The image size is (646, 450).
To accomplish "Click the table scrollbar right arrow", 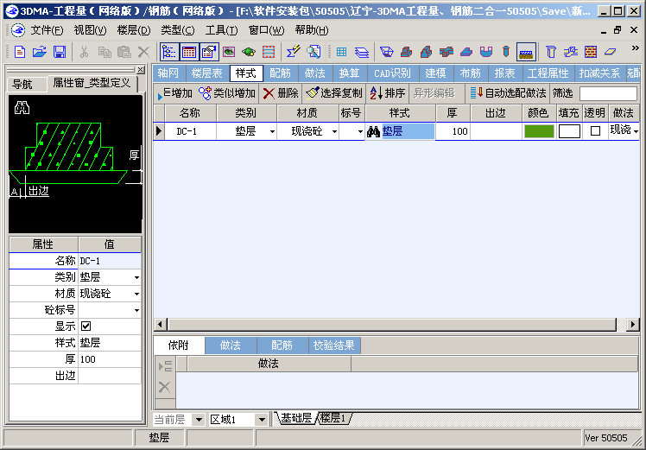I will tap(633, 325).
